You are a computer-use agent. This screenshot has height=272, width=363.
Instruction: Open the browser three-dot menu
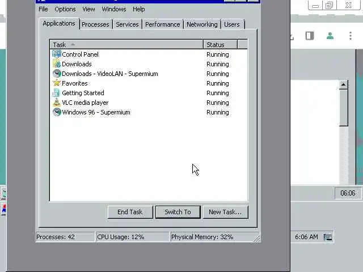tap(351, 36)
